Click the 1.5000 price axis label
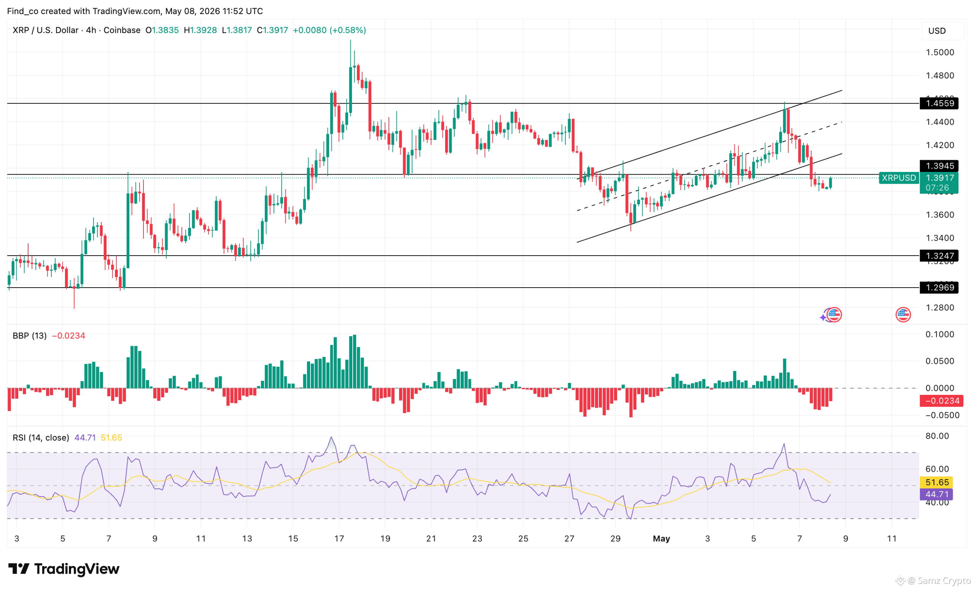 coord(940,52)
